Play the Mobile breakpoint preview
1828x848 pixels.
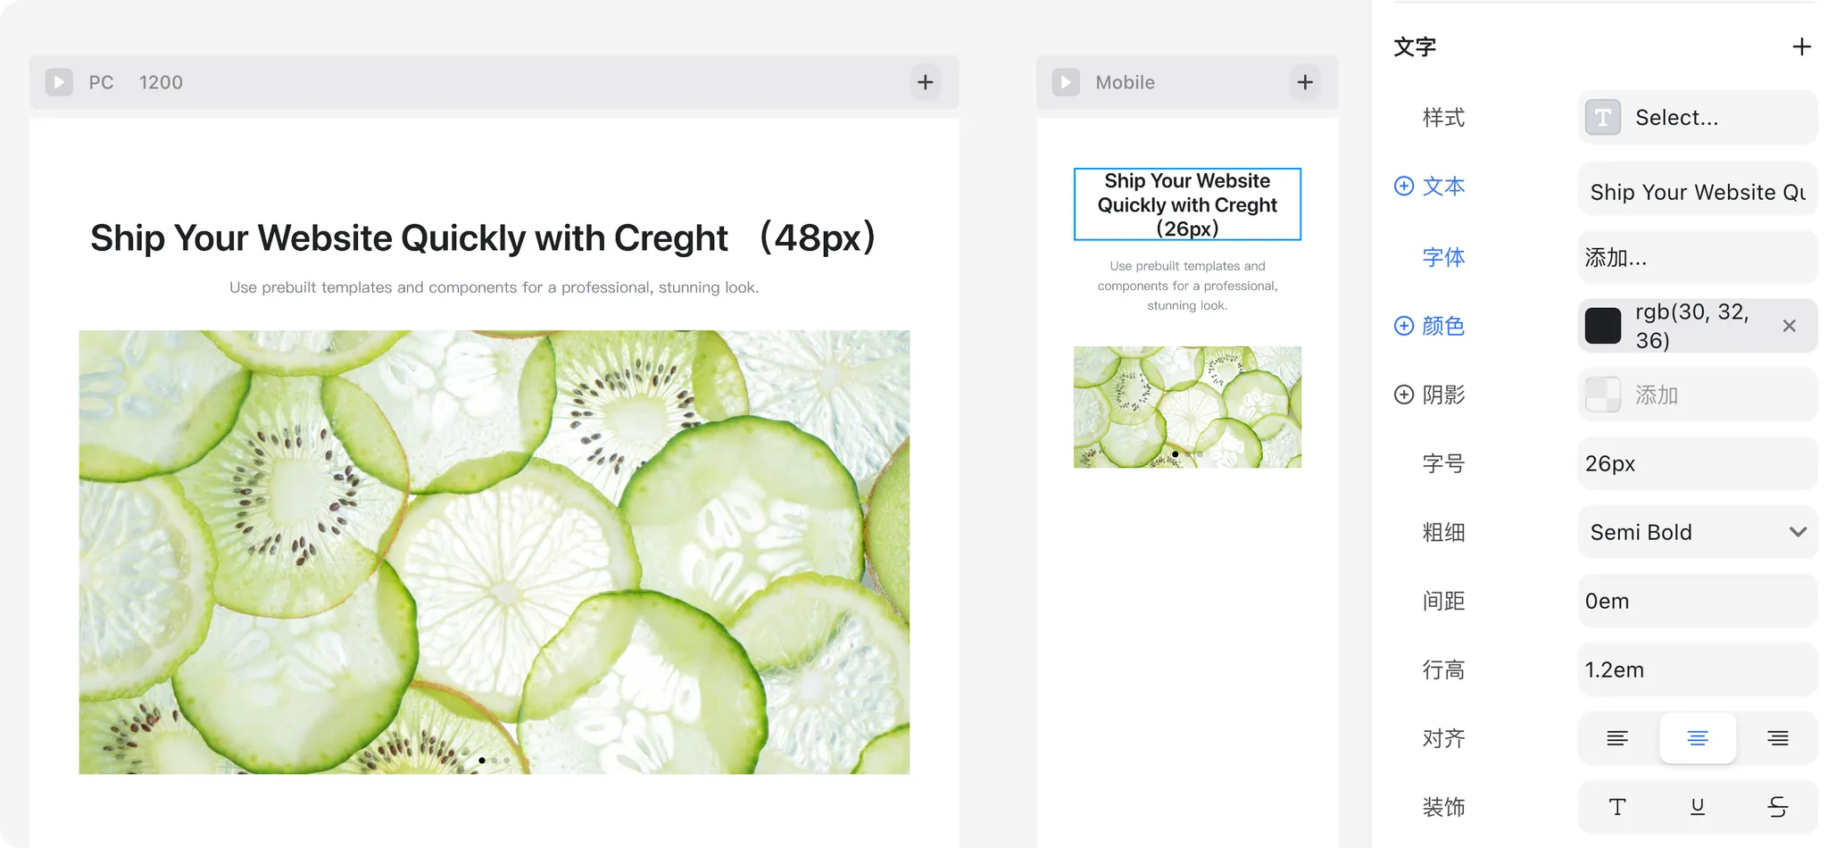click(1066, 82)
